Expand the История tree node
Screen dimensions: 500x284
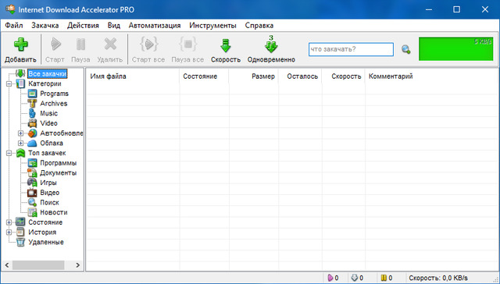tap(9, 232)
